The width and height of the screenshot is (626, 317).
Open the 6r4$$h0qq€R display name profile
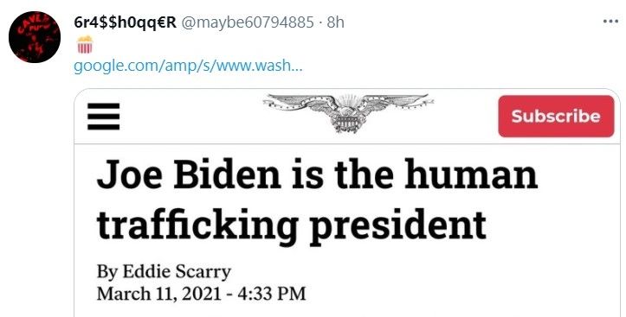126,22
